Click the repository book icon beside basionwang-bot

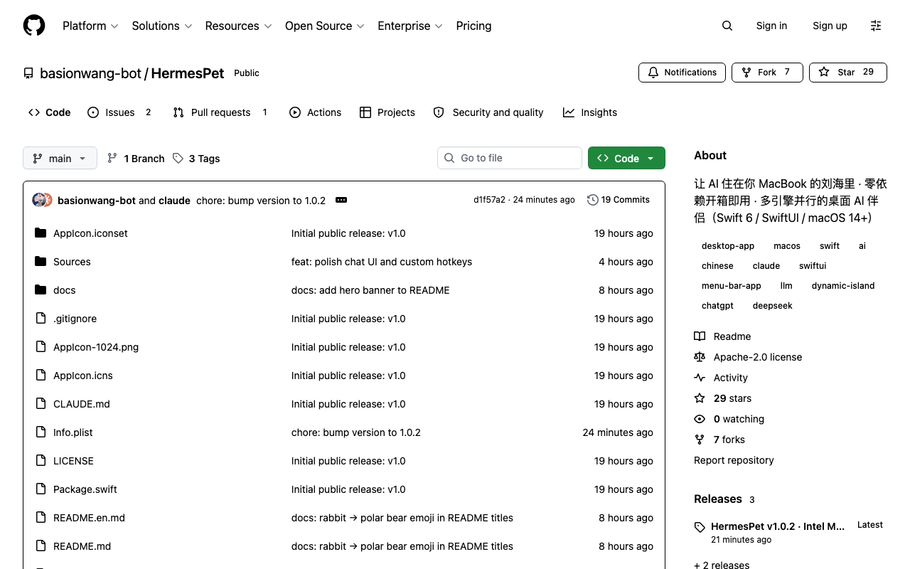28,73
